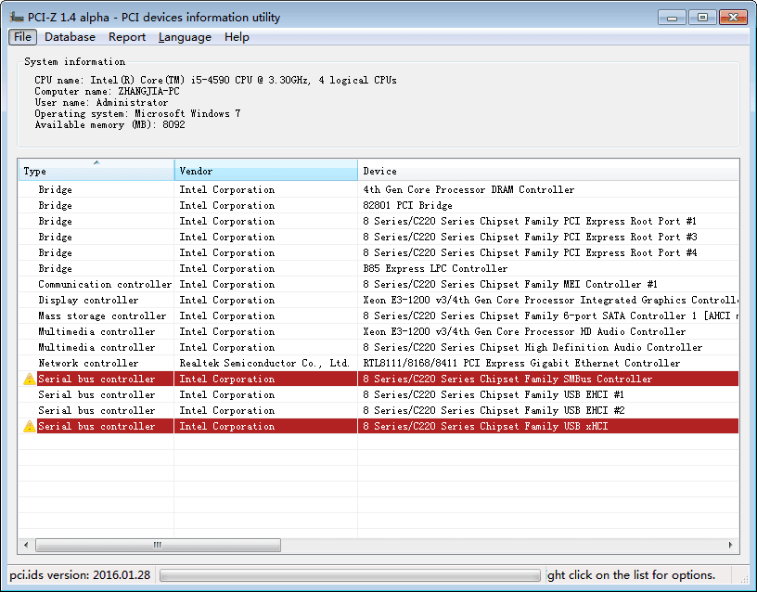
Task: Close the PCI-Z window
Action: click(733, 18)
